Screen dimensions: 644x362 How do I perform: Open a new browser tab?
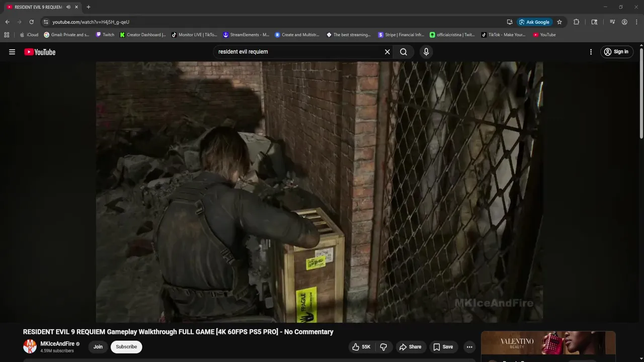click(89, 7)
